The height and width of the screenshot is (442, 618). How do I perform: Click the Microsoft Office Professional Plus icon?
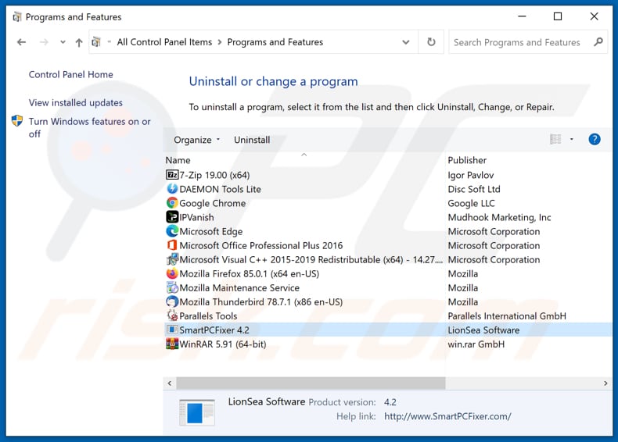point(172,245)
